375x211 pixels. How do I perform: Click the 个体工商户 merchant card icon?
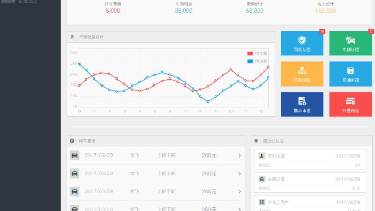[262, 202]
